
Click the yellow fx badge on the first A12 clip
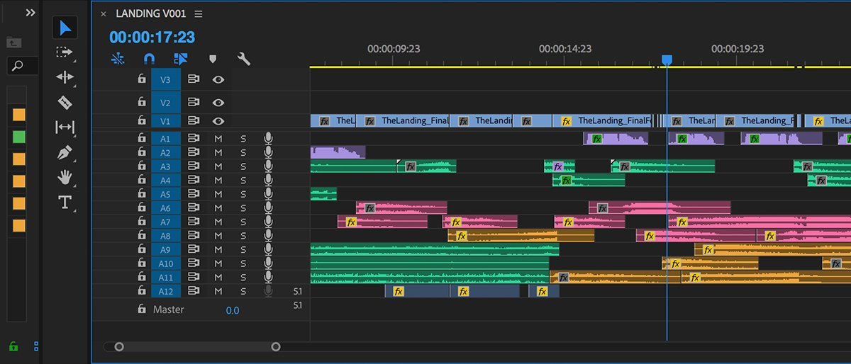click(399, 291)
